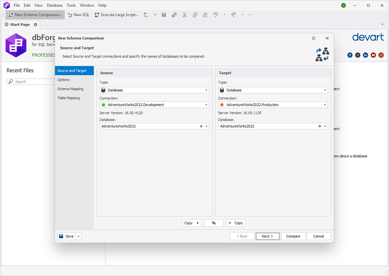Click the JS user account avatar
The image size is (389, 276).
[343, 5]
